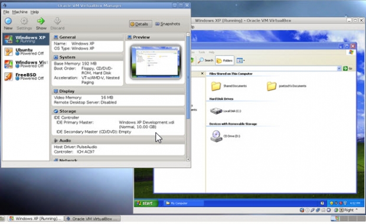Open the Views dropdown in XP Explorer
This screenshot has height=224, width=366.
tap(240, 61)
